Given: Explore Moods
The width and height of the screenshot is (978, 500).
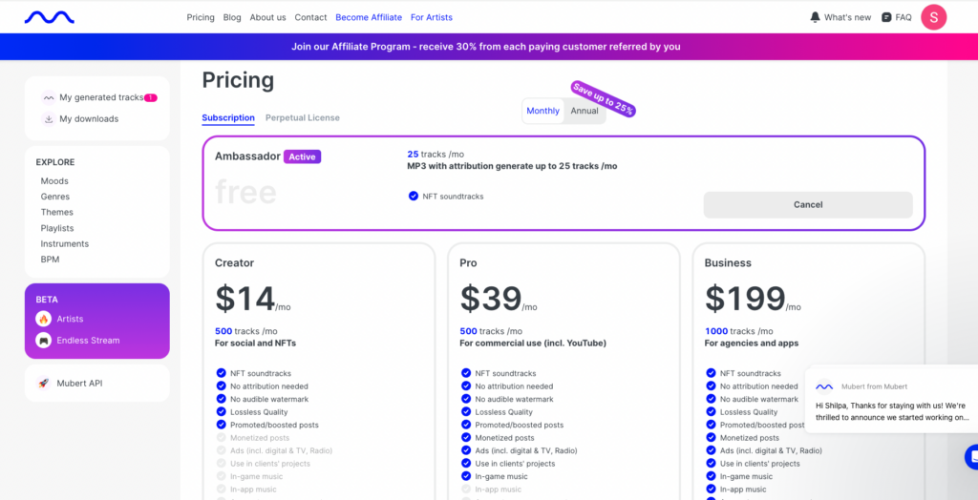Looking at the screenshot, I should (x=54, y=180).
